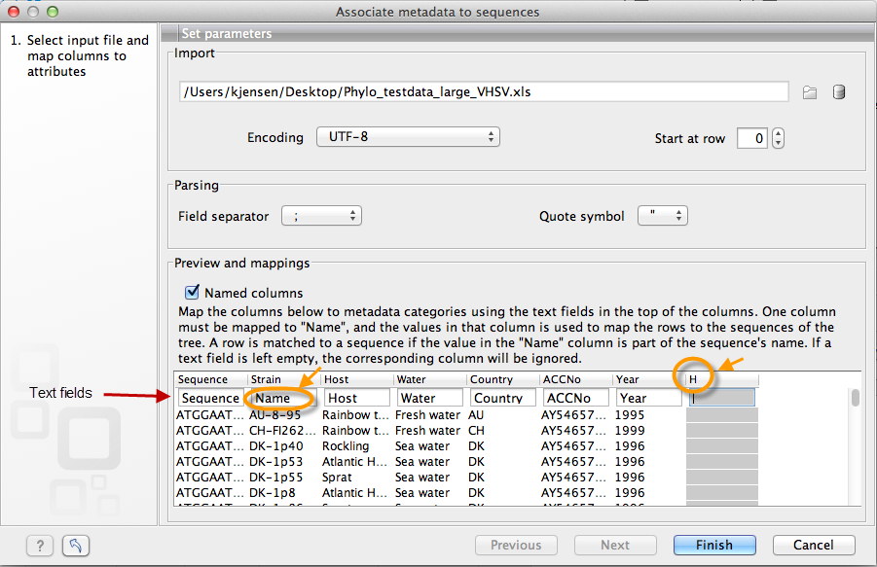Open the Quote symbol dropdown

[662, 216]
